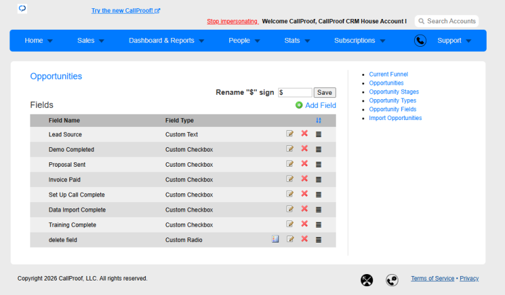Delete the Training Complete field
This screenshot has height=295, width=505.
[x=304, y=224]
